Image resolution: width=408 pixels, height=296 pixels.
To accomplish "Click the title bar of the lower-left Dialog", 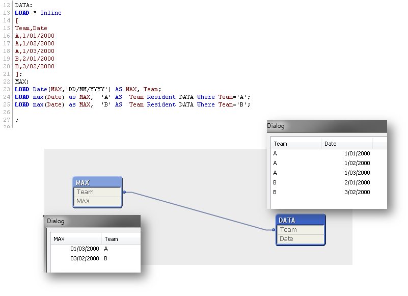I will (x=92, y=221).
